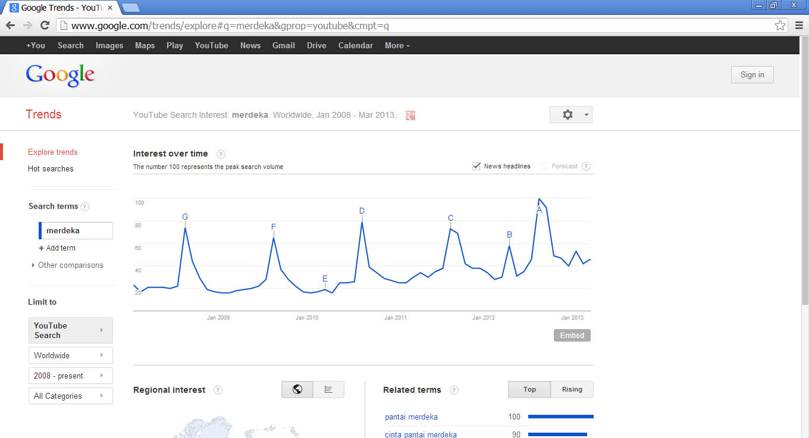Open YouTube in Google bar

212,45
